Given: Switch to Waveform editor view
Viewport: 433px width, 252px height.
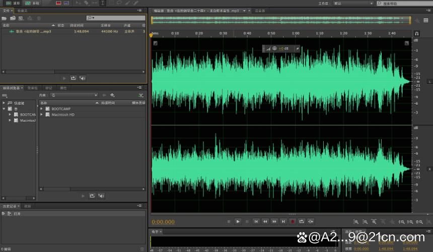Looking at the screenshot, I should [13, 3].
